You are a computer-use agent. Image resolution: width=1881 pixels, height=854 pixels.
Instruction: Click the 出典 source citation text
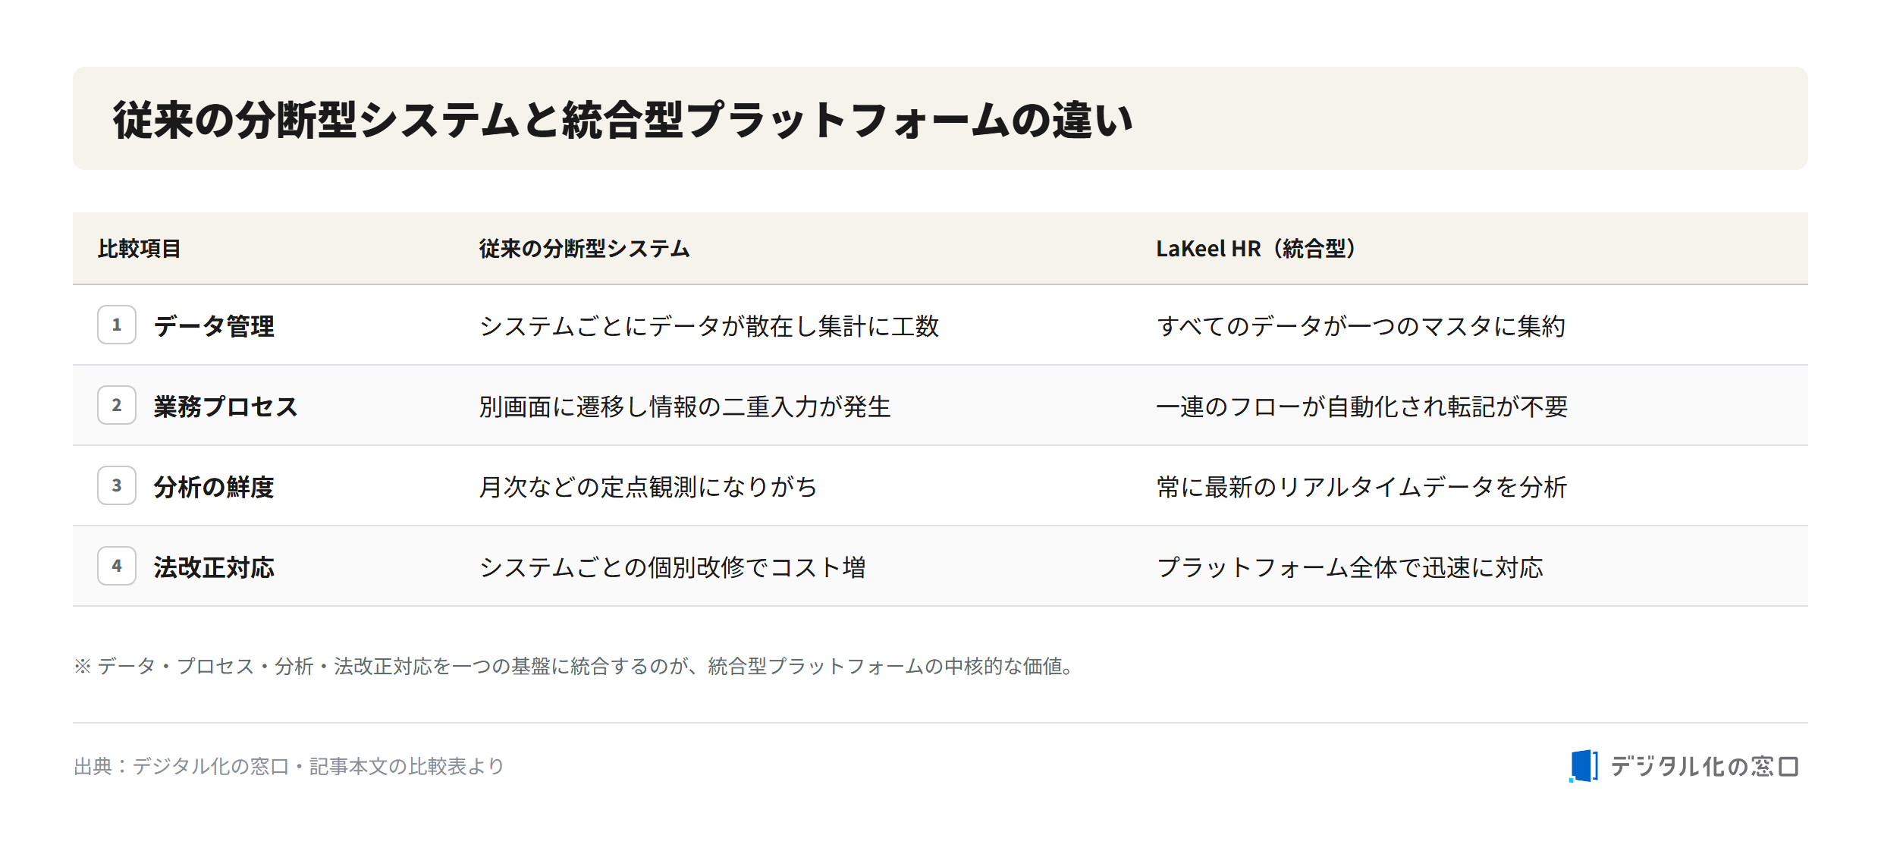(289, 766)
